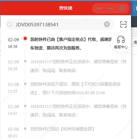Screen dimensions: 137x139
Task: Click the 客户指定地点 delivered status message
Action: point(71,44)
